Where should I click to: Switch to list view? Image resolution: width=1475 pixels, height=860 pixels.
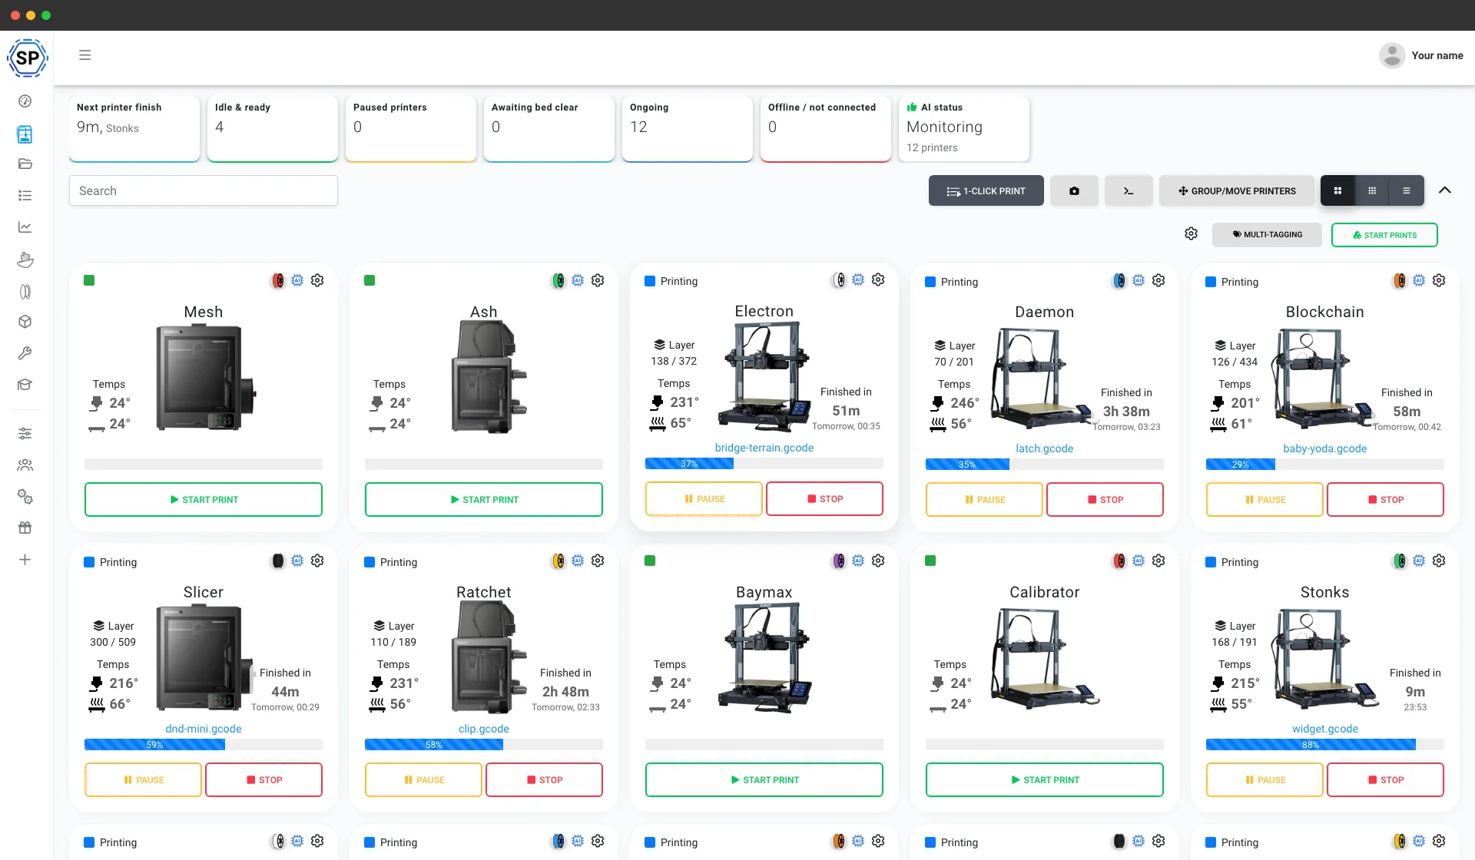point(1407,190)
